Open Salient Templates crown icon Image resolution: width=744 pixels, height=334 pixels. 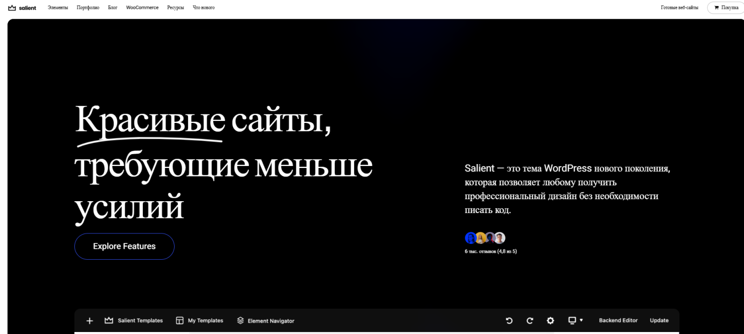point(109,321)
